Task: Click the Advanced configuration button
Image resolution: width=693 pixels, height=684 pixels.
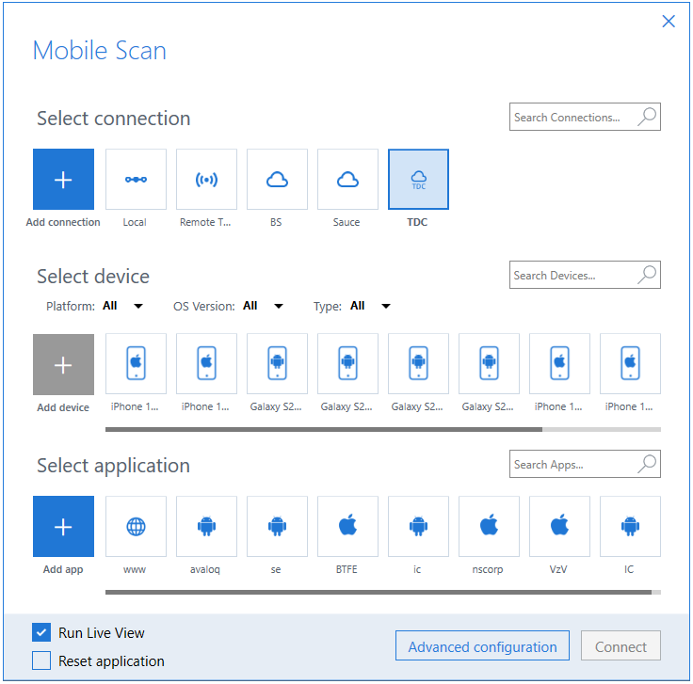Action: 482,647
